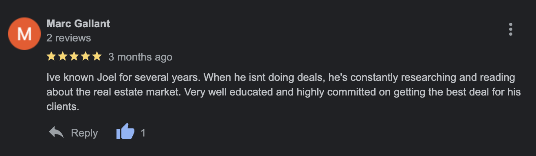
Task: Click the fifth rating star
Action: pos(97,57)
